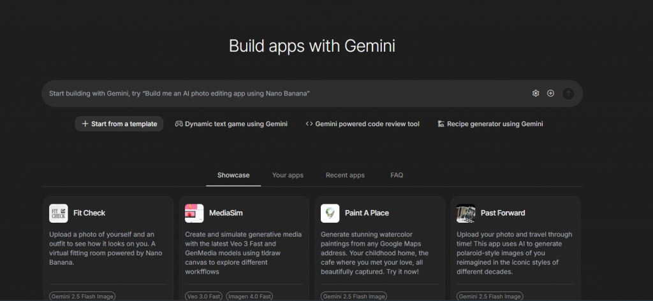653x301 pixels.
Task: Click the Past Forward polaroid-style description
Action: click(515, 253)
